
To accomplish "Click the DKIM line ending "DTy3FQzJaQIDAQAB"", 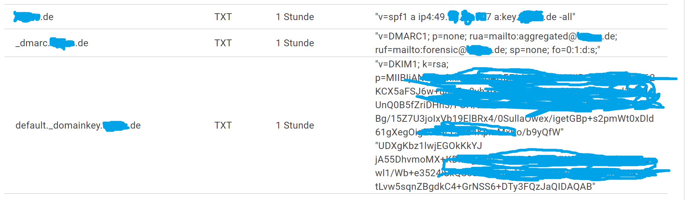I will tap(485, 187).
